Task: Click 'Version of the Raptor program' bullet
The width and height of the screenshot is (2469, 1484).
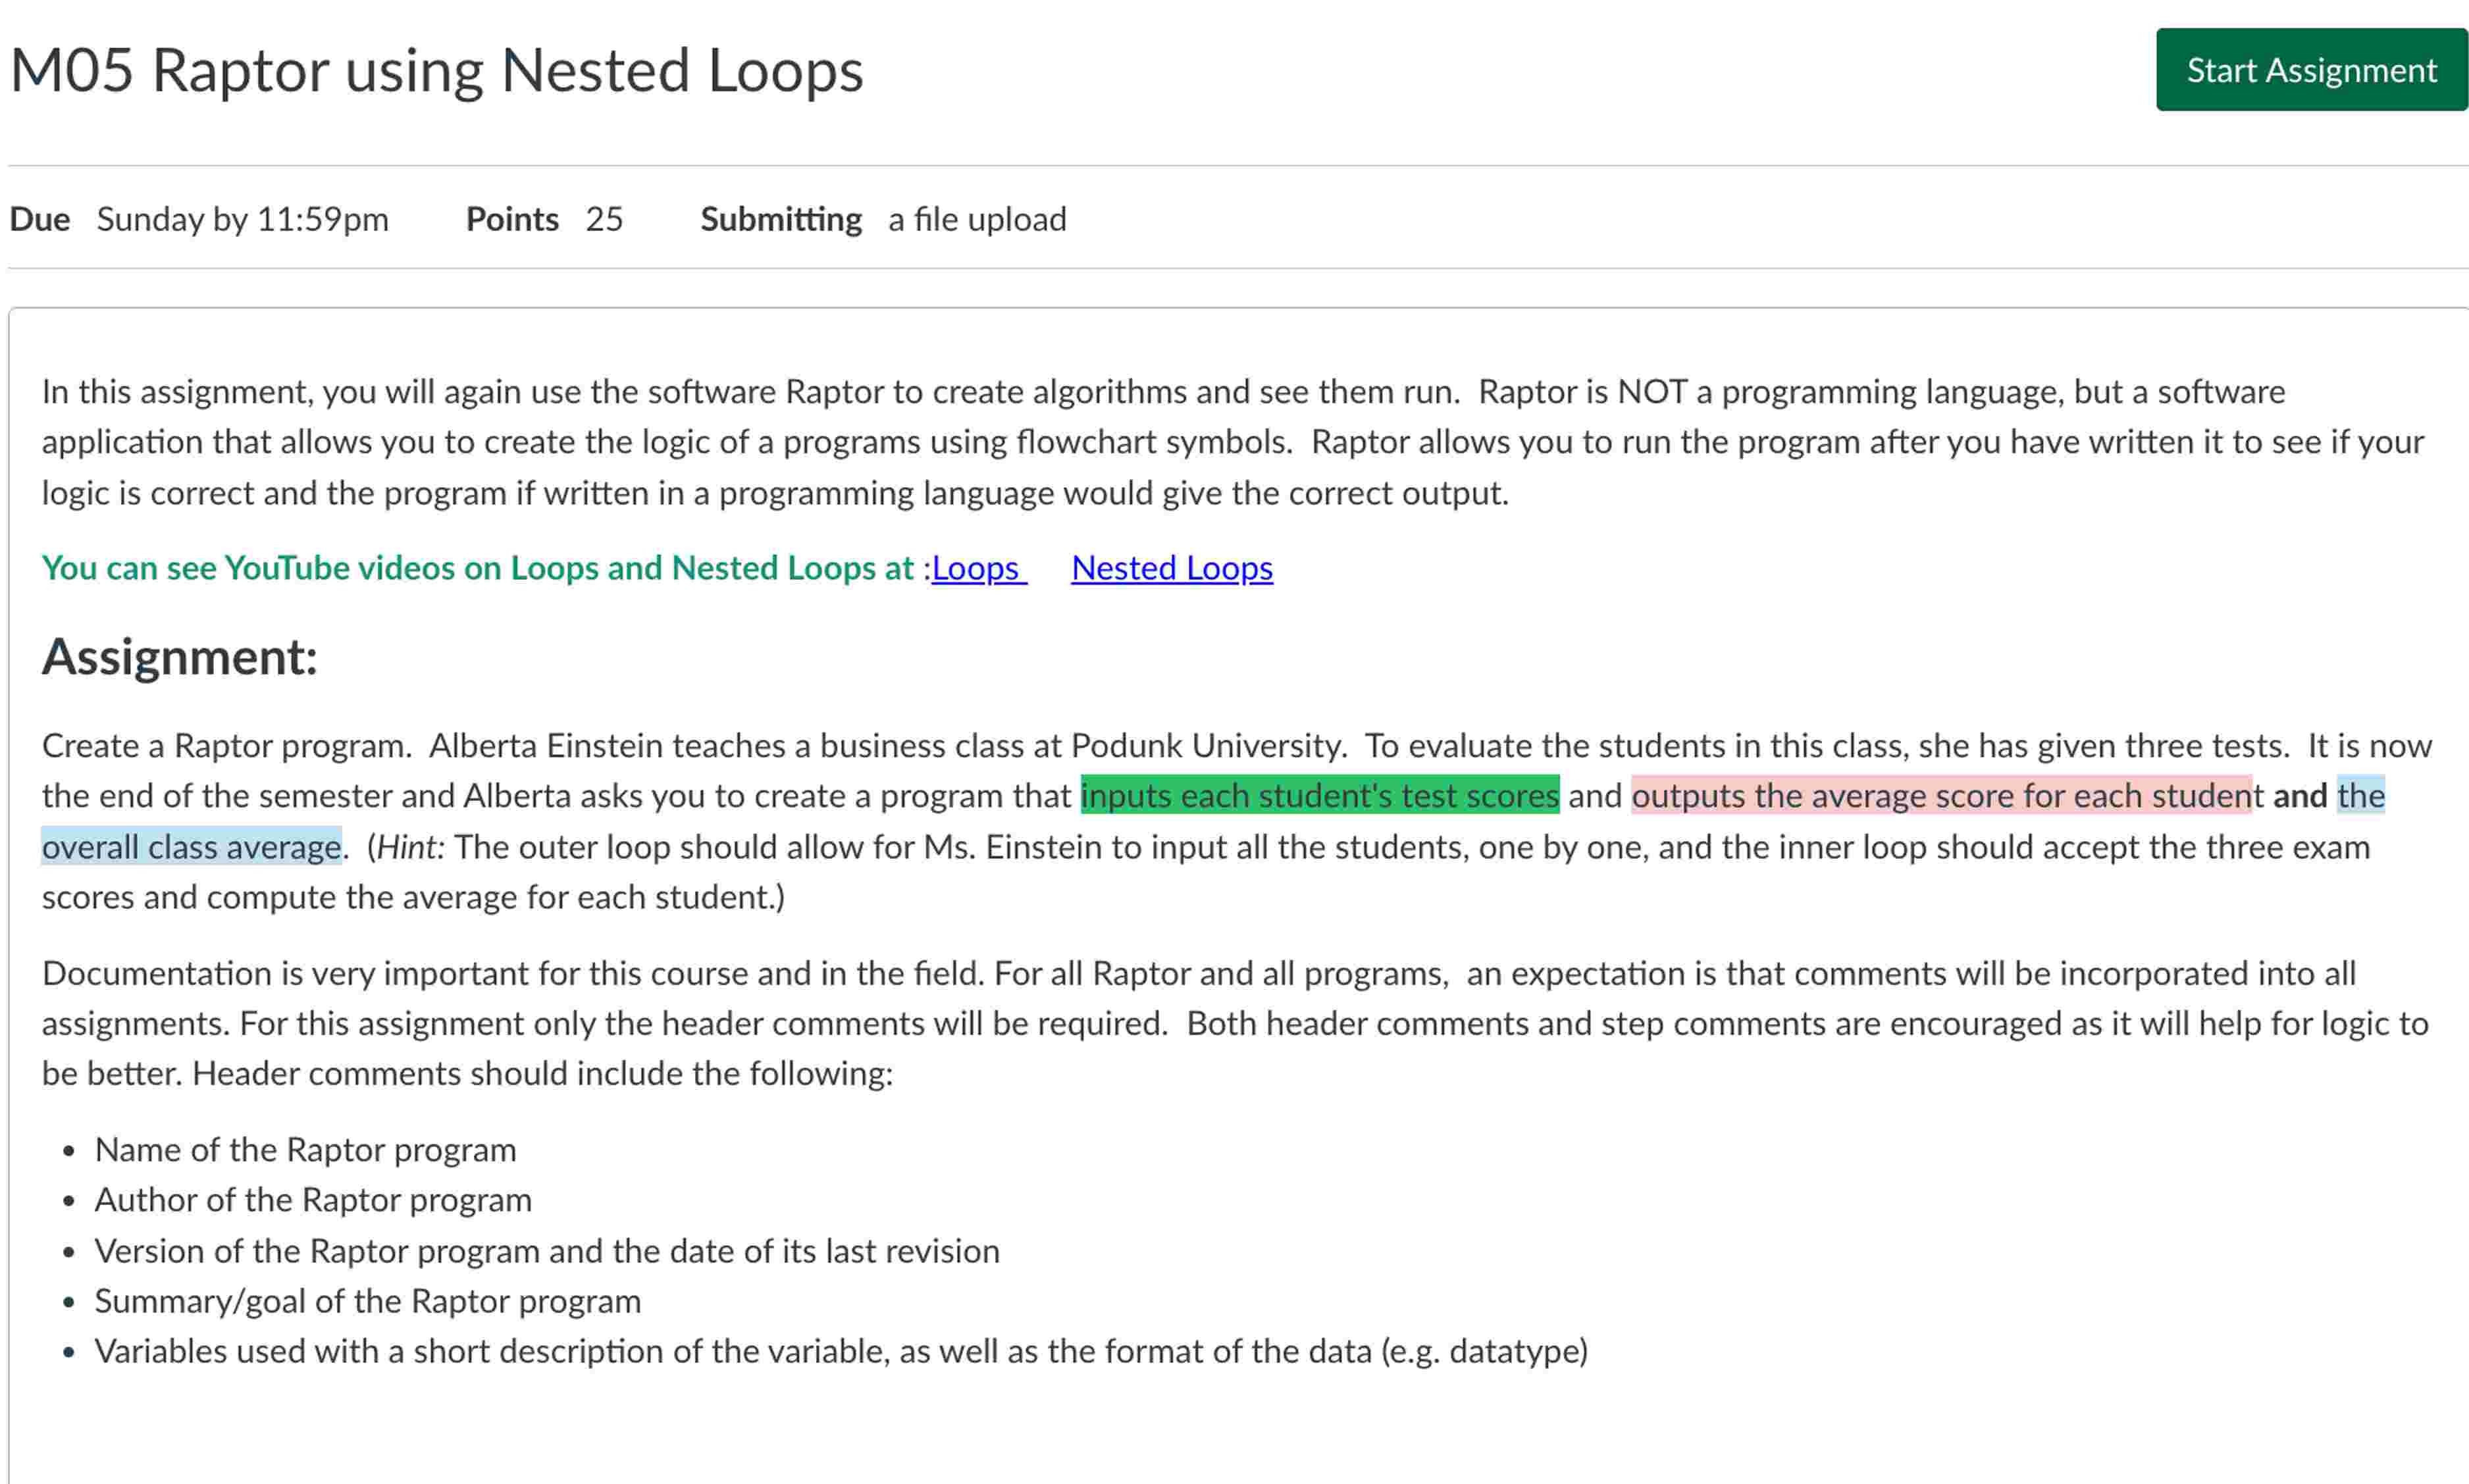Action: [547, 1251]
